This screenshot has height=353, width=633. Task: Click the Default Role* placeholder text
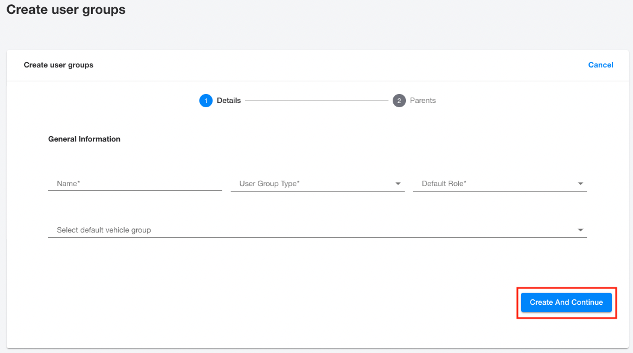[444, 184]
